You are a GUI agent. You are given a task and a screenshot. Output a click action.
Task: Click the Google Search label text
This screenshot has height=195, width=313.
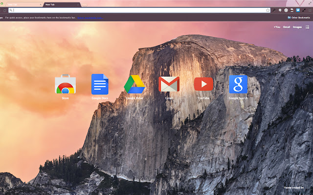[238, 98]
